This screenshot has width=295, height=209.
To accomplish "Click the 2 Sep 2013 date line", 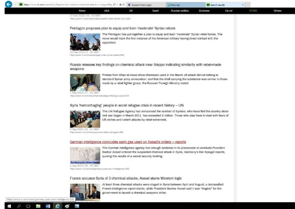I will click(85, 166).
